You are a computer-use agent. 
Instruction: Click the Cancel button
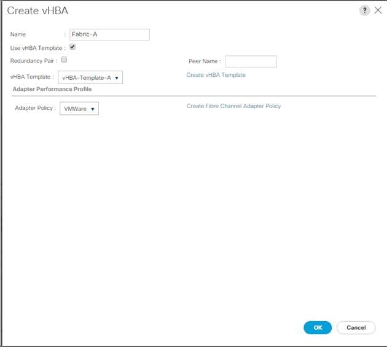[356, 327]
